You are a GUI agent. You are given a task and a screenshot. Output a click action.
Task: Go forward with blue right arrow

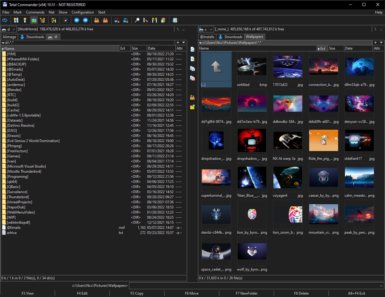[85, 20]
